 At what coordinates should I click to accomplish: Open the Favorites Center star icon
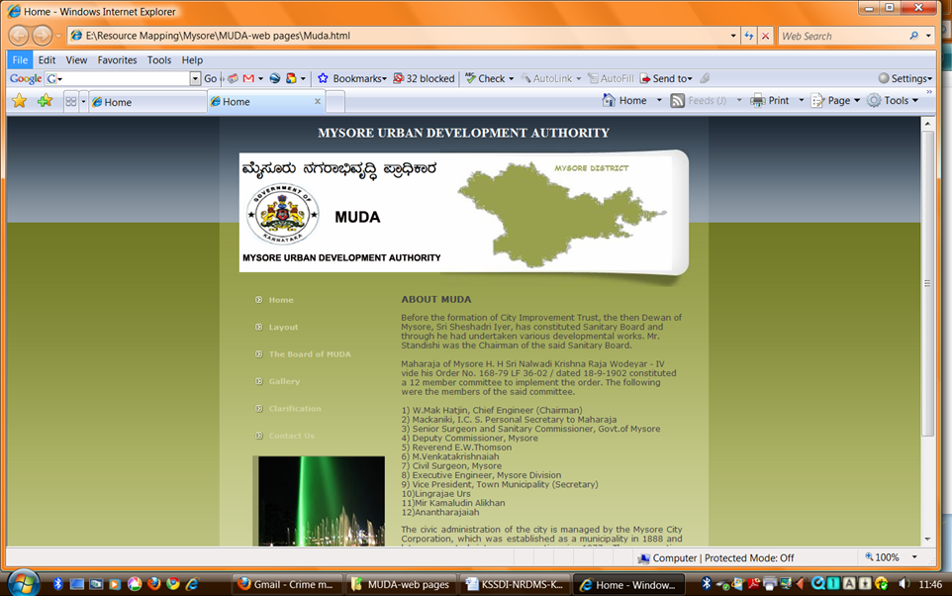[x=20, y=101]
